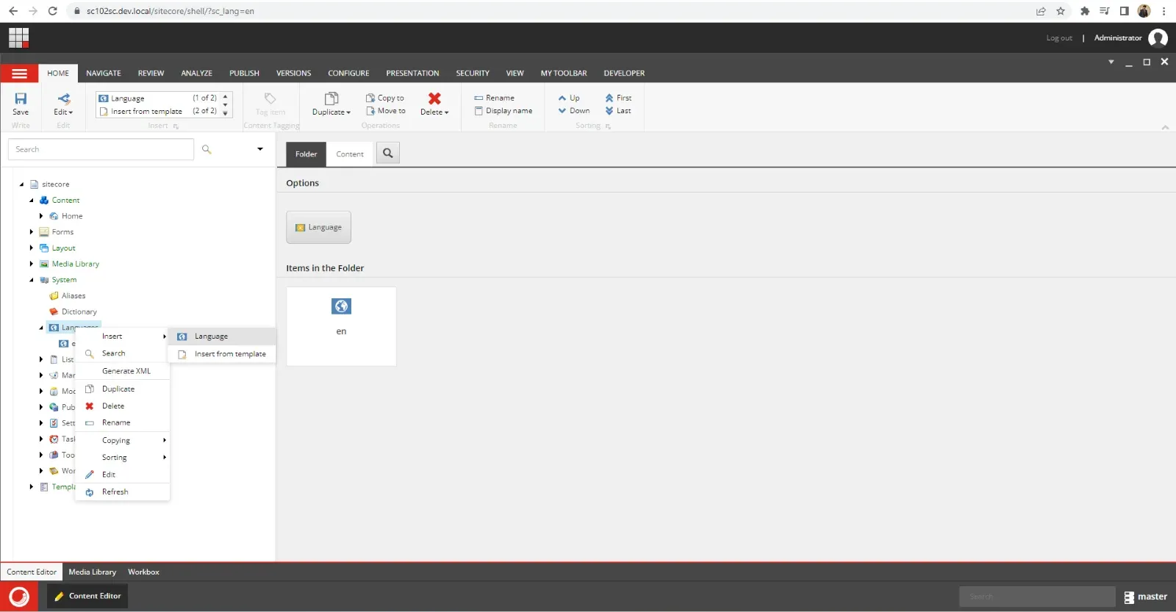Click the Copy to button

click(385, 98)
